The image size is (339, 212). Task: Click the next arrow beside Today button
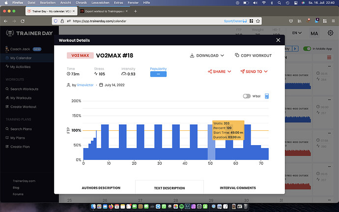tap(295, 49)
